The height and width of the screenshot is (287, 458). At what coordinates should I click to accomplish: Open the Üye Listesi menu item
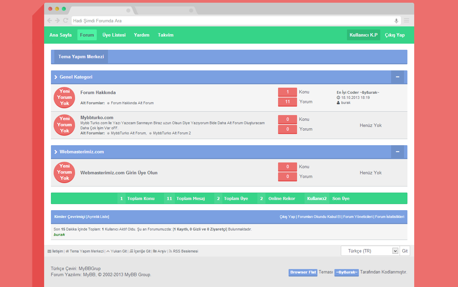114,35
